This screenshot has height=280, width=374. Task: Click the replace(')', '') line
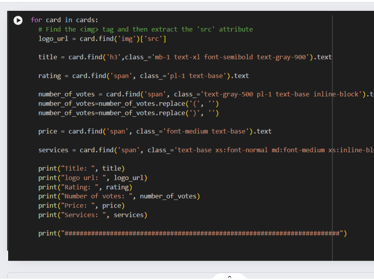click(x=129, y=113)
